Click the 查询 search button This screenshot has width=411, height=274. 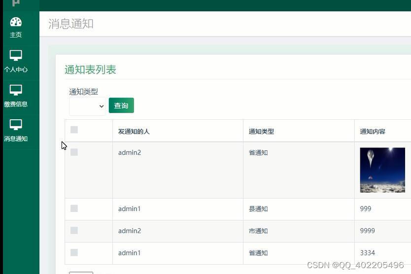[x=121, y=105]
